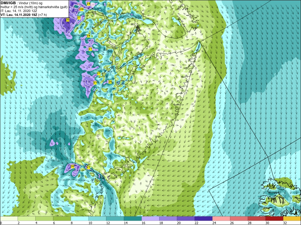Click the legend scale number 16
The image size is (301, 225).
(x=143, y=223)
